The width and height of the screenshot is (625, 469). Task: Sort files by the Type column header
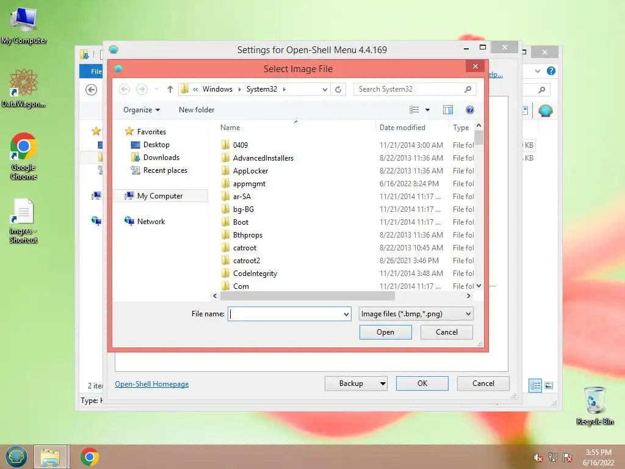[x=461, y=128]
